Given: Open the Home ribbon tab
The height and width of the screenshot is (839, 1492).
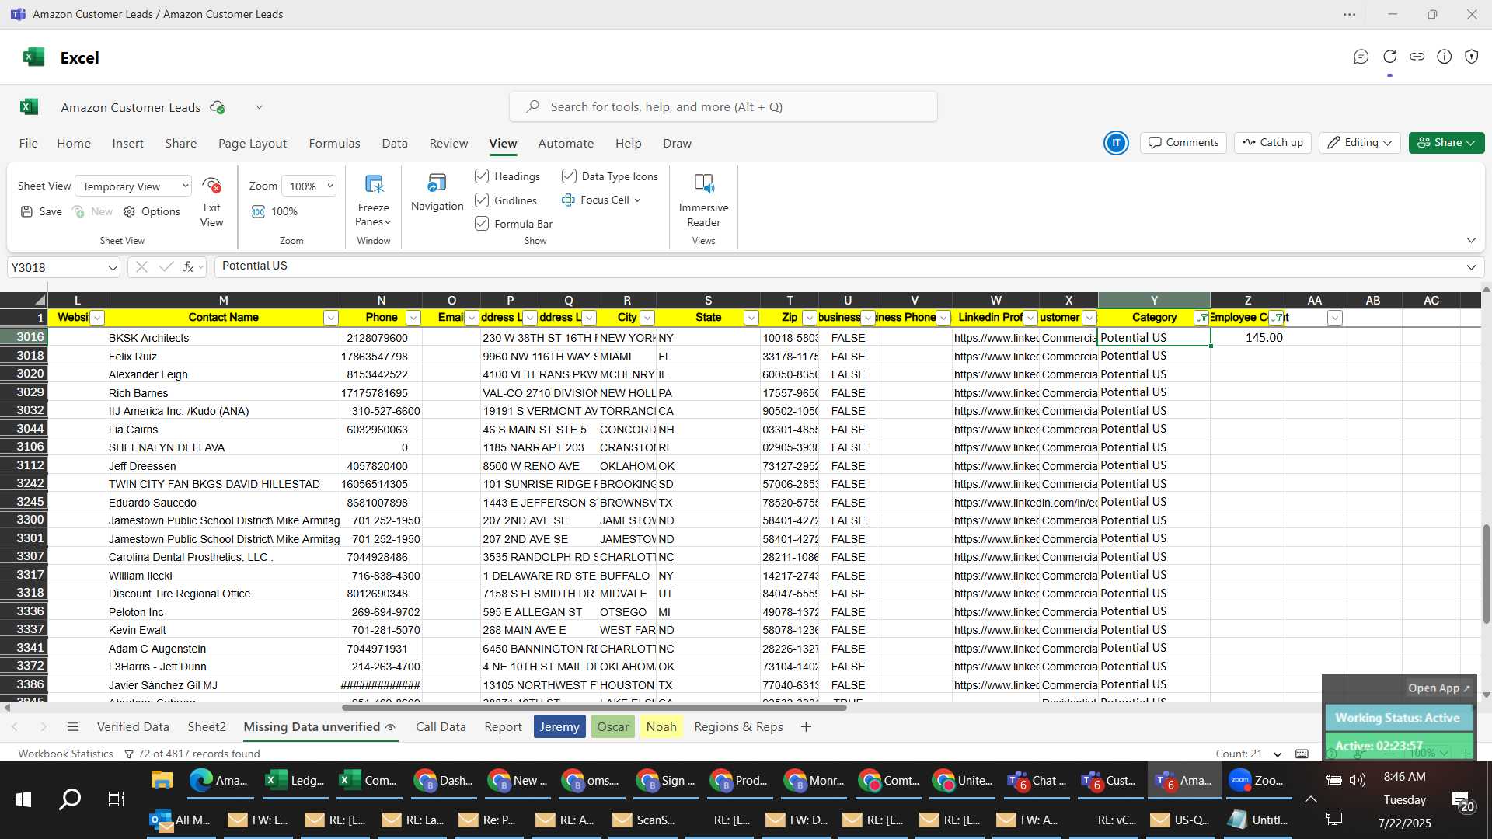Looking at the screenshot, I should tap(74, 144).
